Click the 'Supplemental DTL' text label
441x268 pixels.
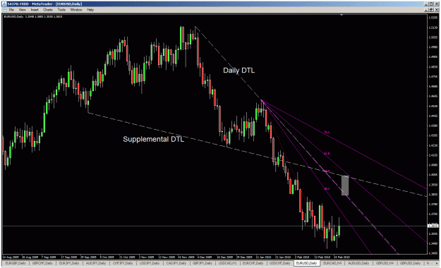(x=154, y=139)
